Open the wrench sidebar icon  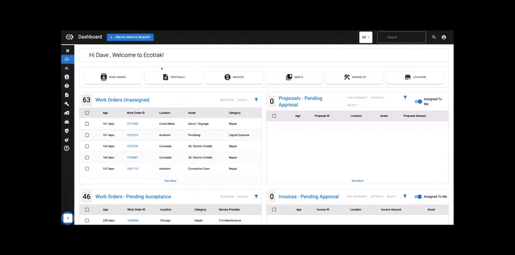(67, 104)
